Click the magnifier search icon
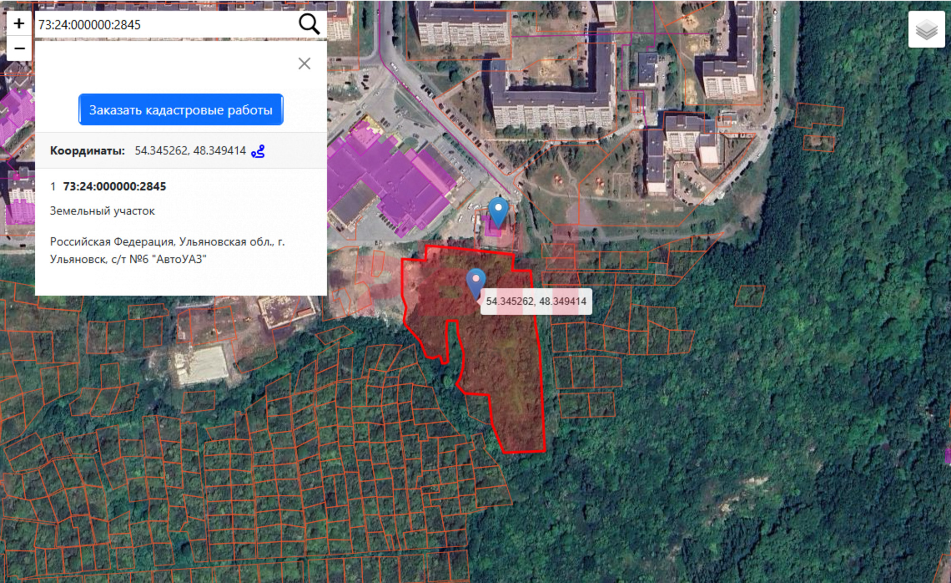The image size is (951, 583). 309,24
